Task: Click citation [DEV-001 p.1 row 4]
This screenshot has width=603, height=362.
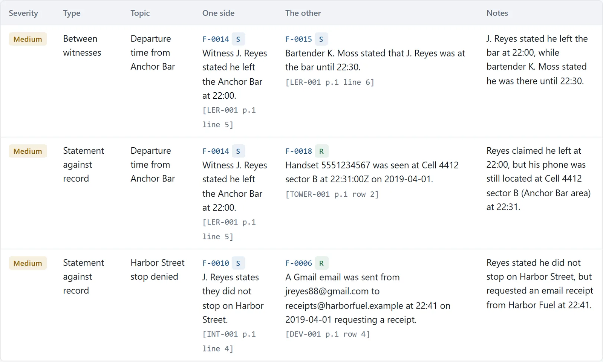Action: [328, 334]
